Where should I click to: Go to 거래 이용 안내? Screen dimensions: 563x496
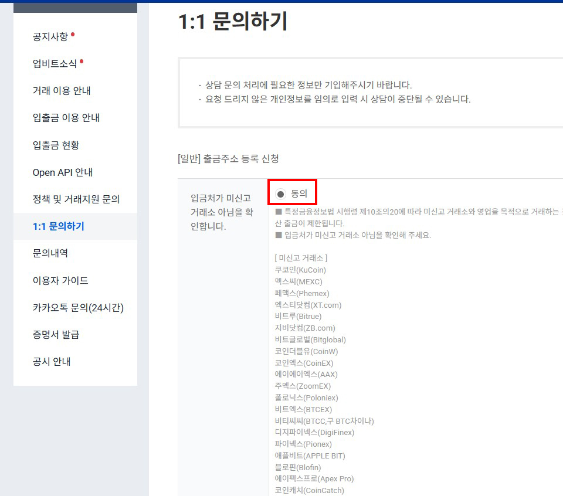point(62,90)
